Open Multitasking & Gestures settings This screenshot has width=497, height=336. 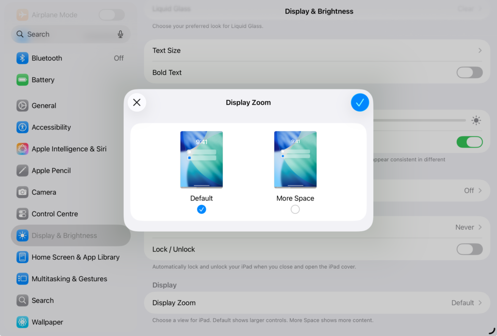point(68,279)
